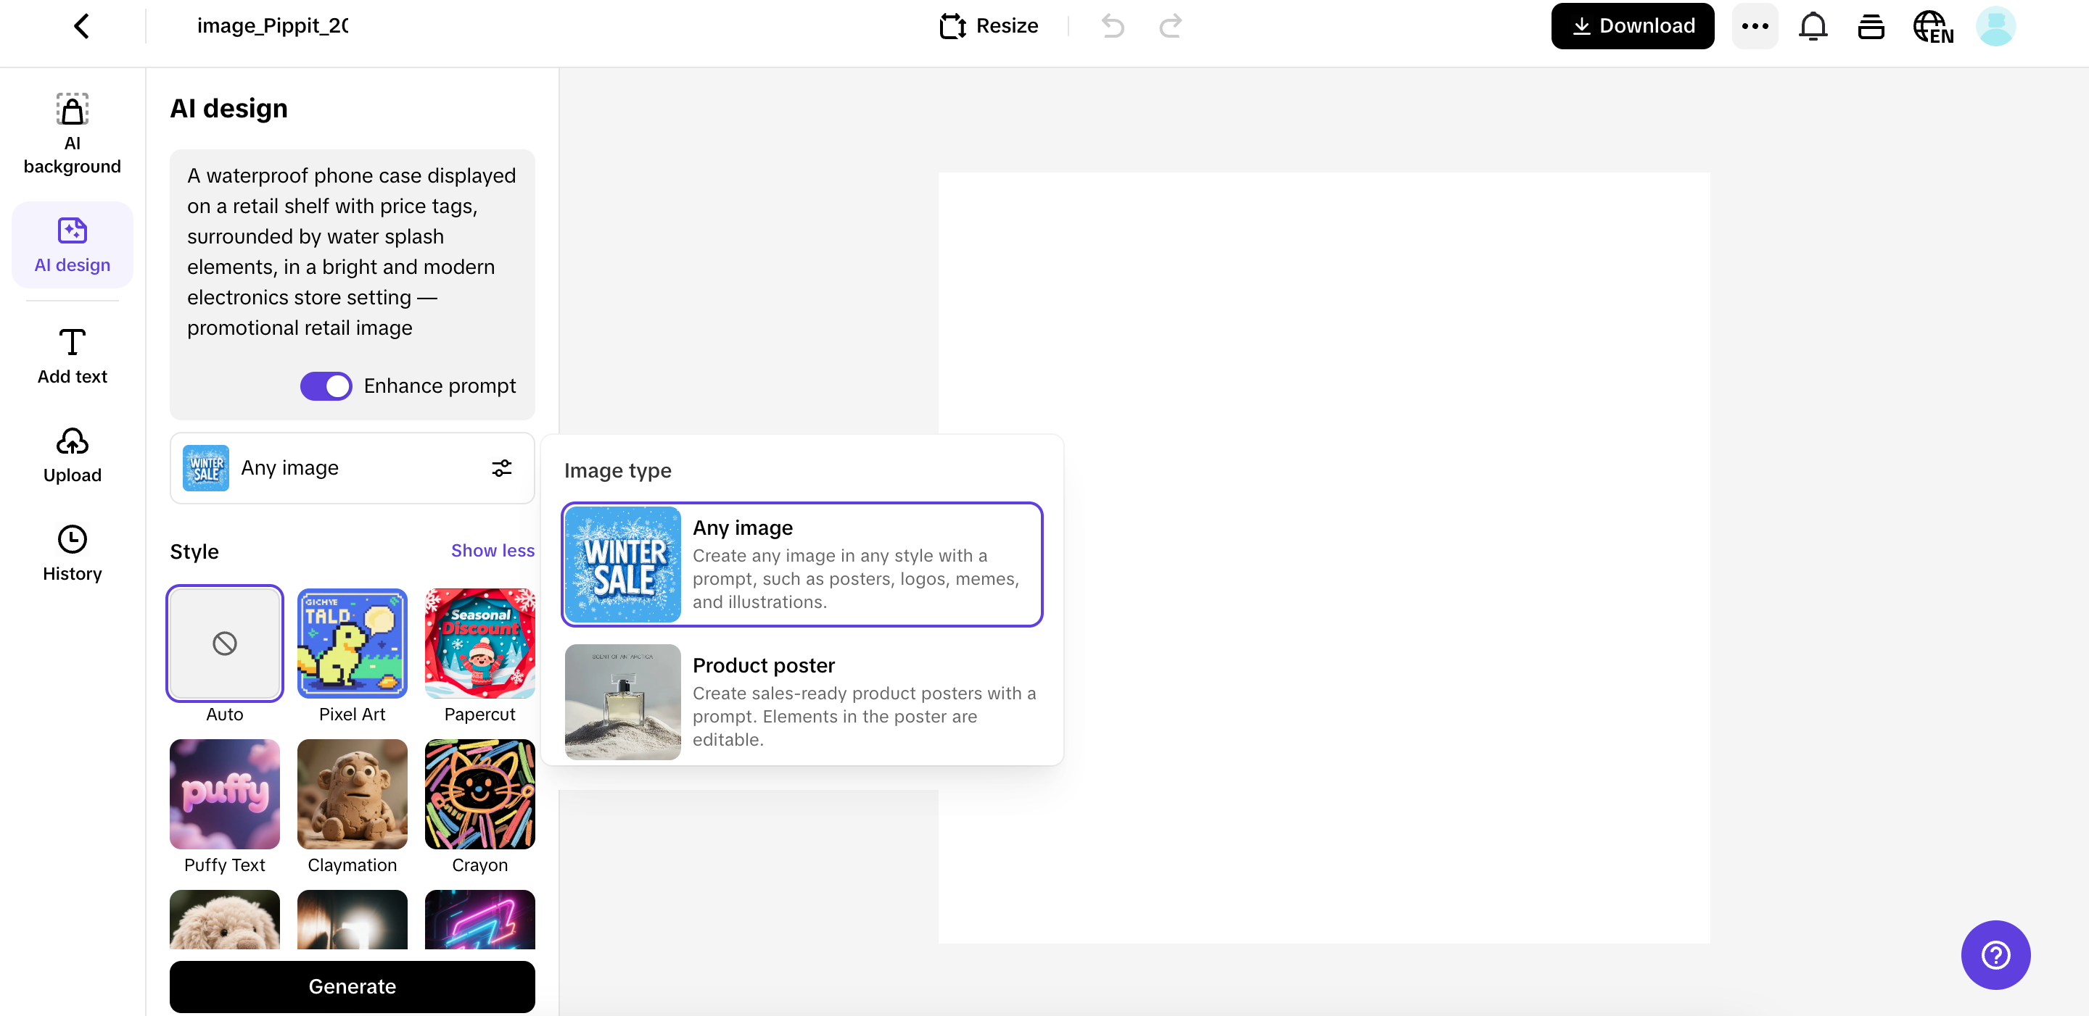Select the Product poster image type

[802, 701]
